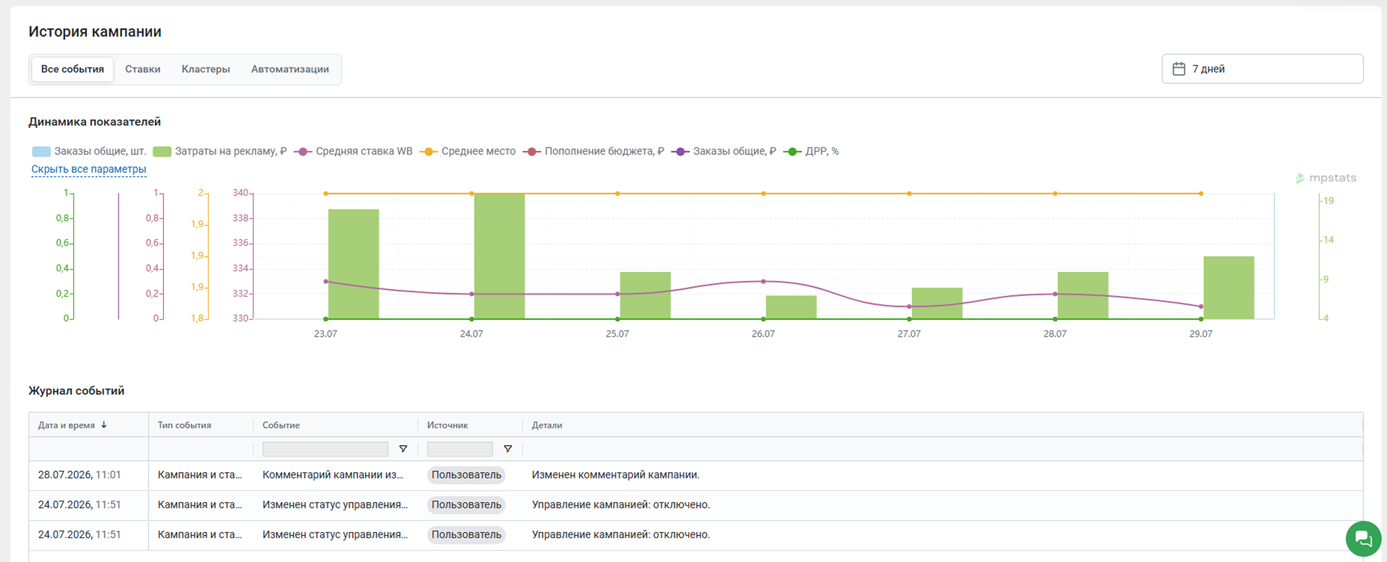Toggle the Заказы общие, шт. legend series
The image size is (1387, 562).
89,151
